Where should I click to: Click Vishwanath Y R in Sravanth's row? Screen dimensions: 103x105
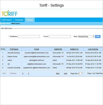(58, 53)
